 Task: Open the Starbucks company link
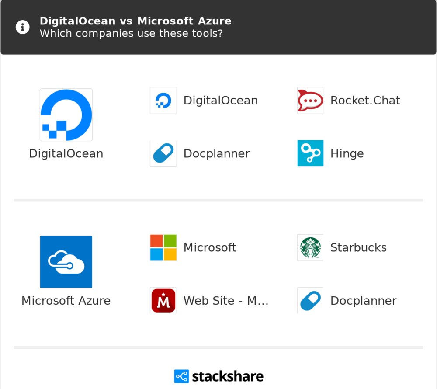point(358,247)
